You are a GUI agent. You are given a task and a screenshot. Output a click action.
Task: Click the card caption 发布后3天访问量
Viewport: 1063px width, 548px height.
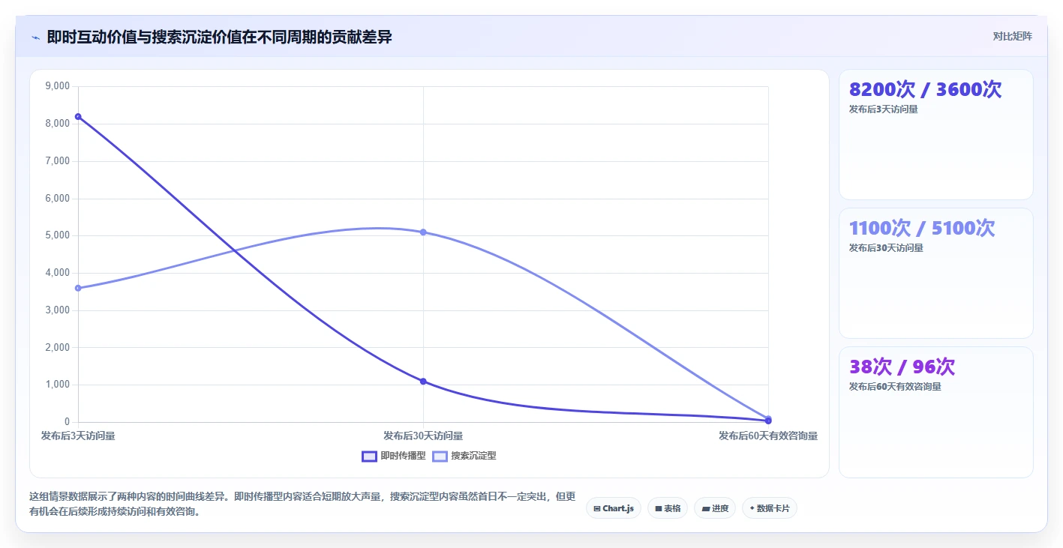[x=883, y=109]
